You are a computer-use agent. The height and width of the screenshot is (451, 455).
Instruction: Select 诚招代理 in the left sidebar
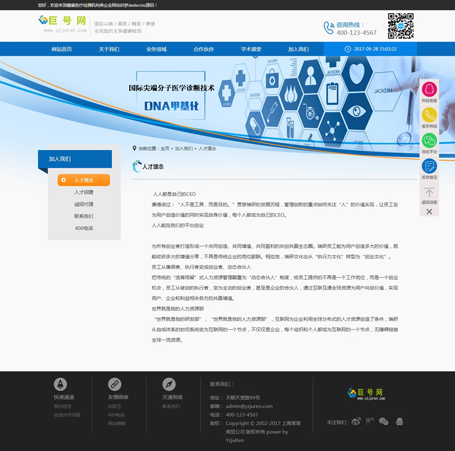coord(84,204)
